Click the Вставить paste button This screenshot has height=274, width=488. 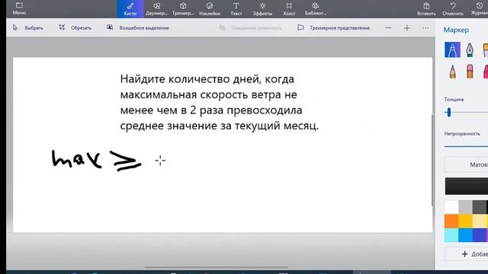[x=426, y=8]
